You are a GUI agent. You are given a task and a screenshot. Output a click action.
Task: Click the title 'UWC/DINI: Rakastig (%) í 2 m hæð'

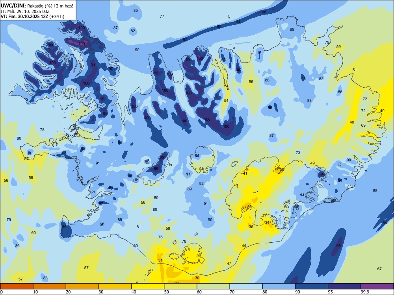click(x=37, y=6)
